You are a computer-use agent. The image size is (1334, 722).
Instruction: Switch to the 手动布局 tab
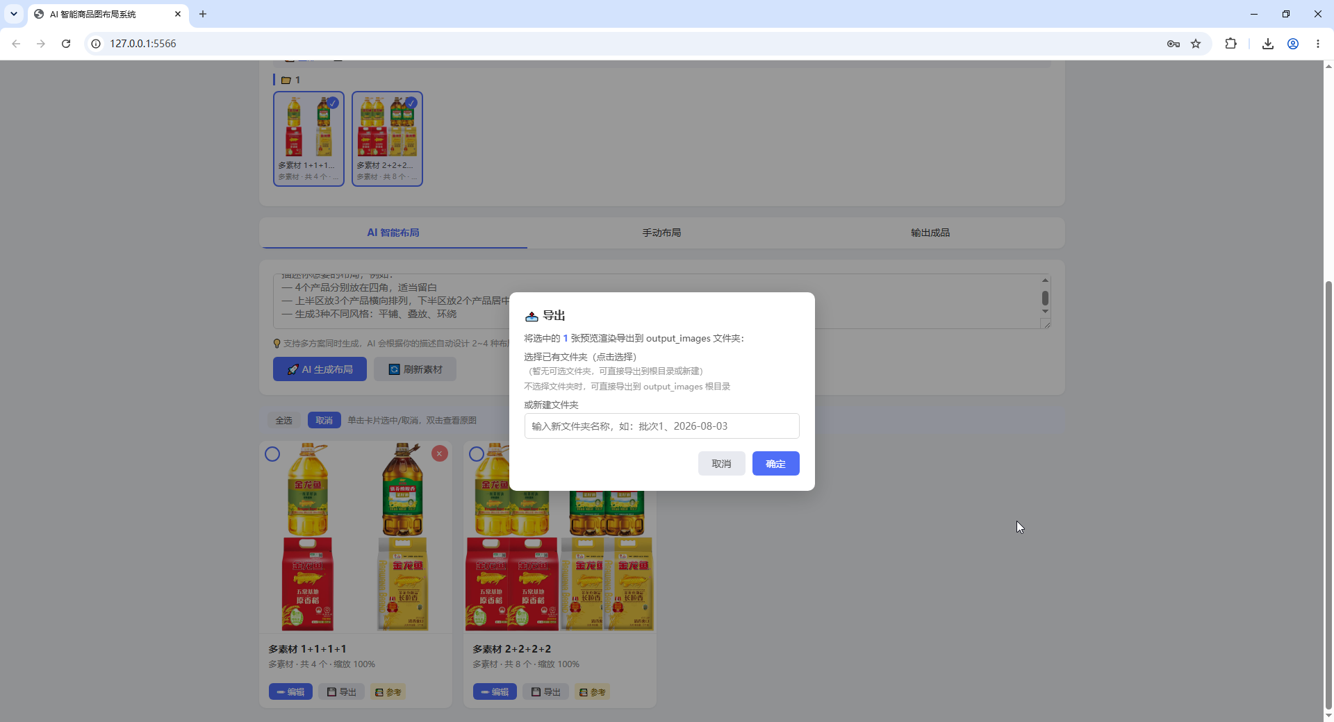661,233
